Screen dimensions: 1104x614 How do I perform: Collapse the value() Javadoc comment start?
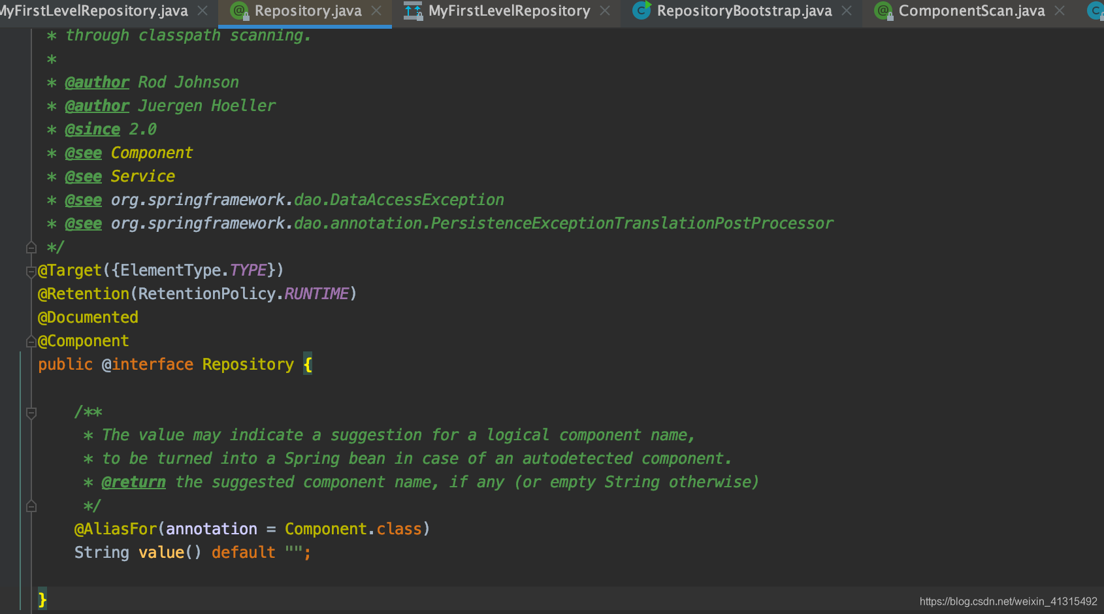click(31, 412)
